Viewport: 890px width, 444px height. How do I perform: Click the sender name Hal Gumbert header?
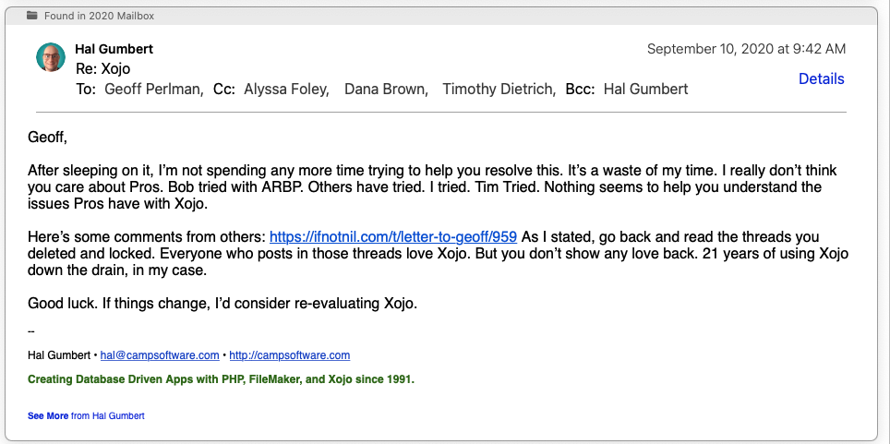coord(114,49)
